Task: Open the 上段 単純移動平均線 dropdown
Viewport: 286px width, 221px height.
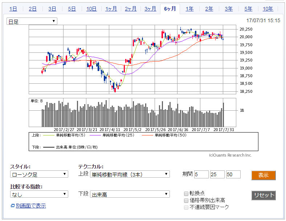Action: click(130, 174)
